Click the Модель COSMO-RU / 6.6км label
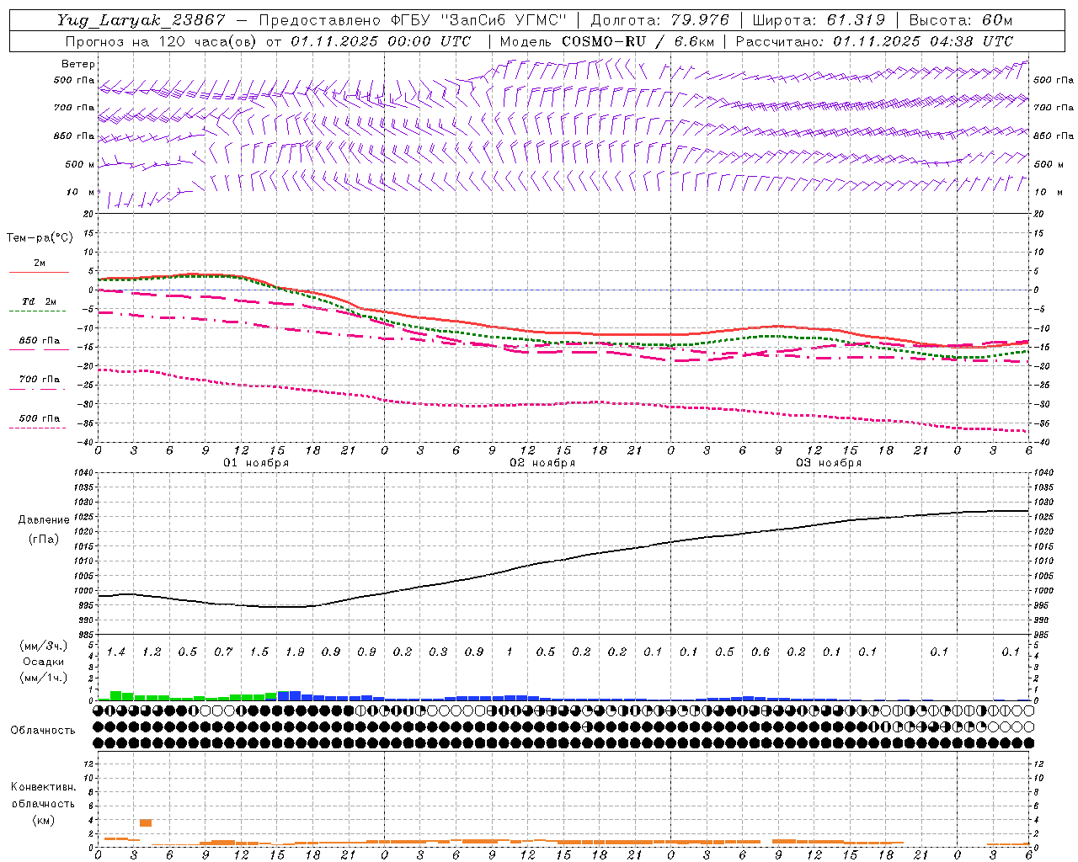 point(606,41)
